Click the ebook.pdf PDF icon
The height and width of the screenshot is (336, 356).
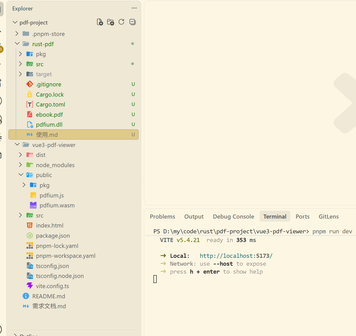[x=30, y=114]
